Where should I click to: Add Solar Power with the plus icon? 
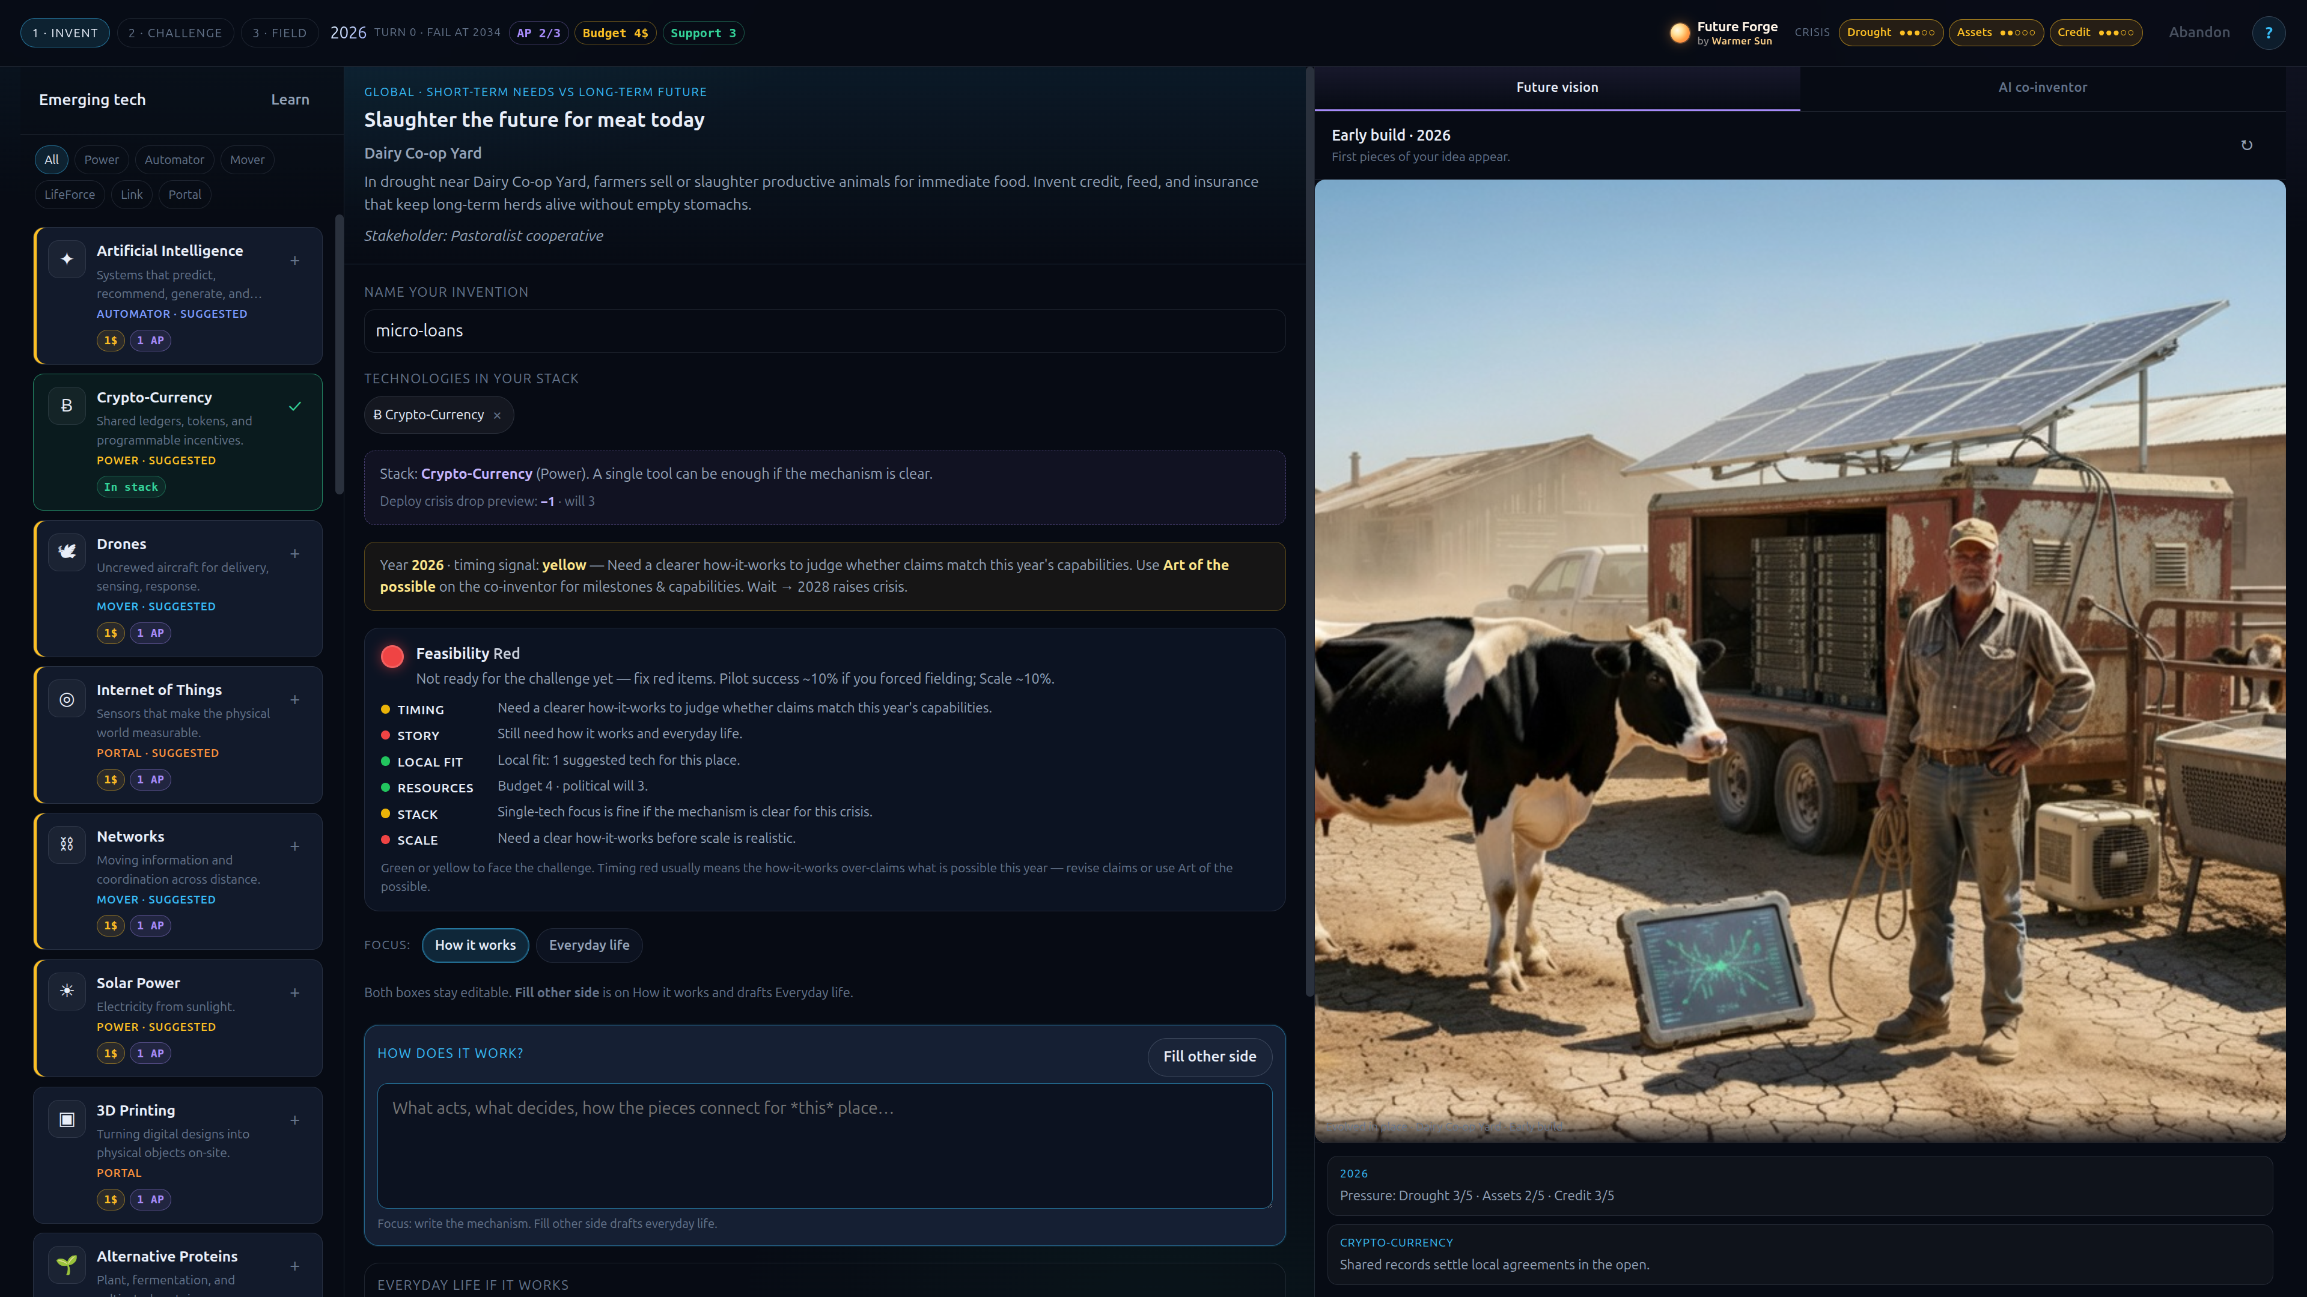(294, 992)
